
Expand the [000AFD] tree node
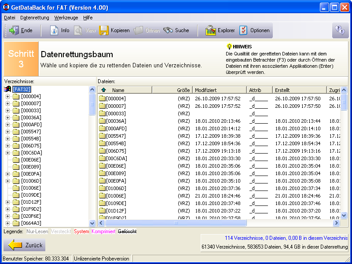tap(7, 125)
